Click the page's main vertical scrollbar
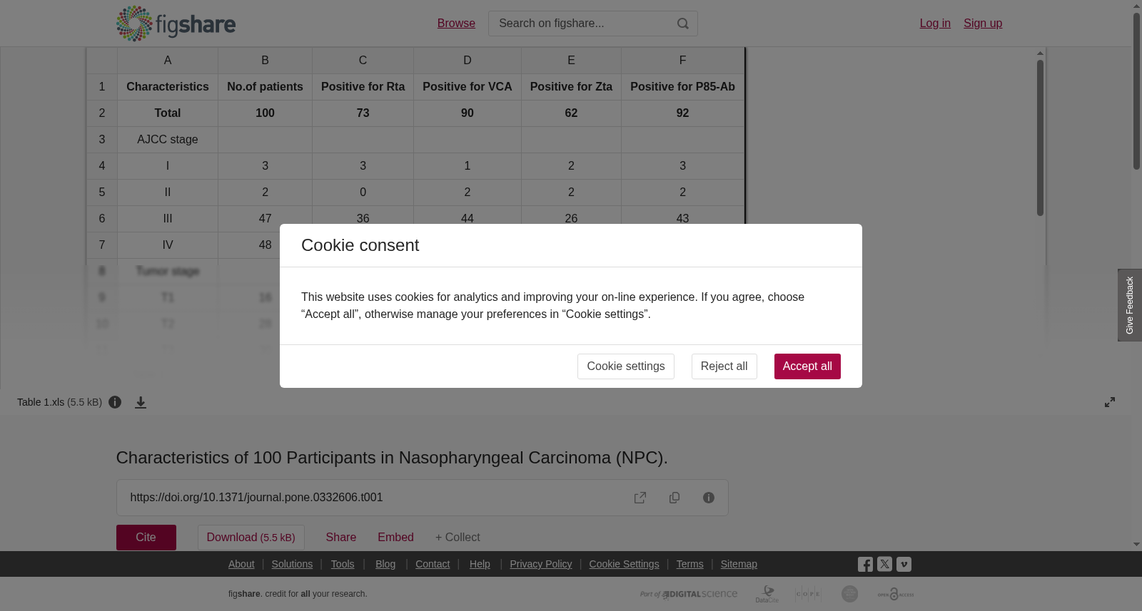1142x611 pixels. point(1136,91)
